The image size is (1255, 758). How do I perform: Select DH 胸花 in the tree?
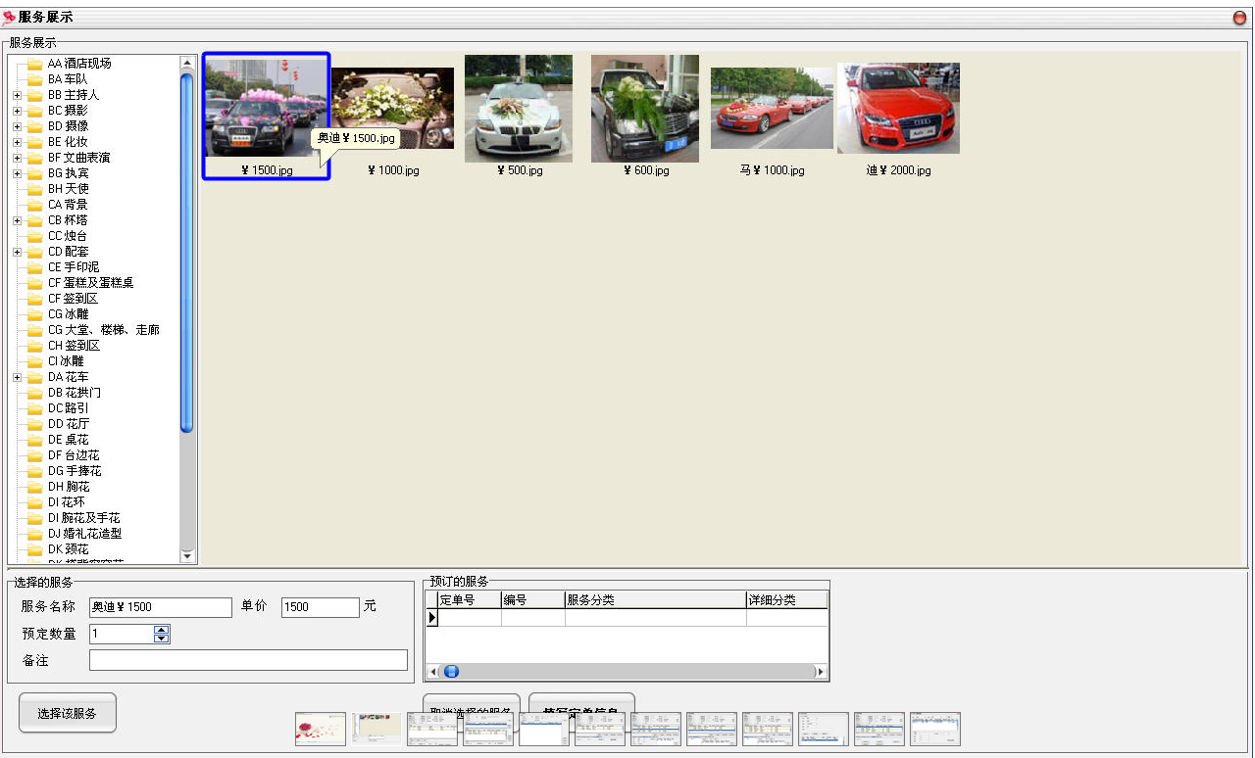[x=69, y=487]
